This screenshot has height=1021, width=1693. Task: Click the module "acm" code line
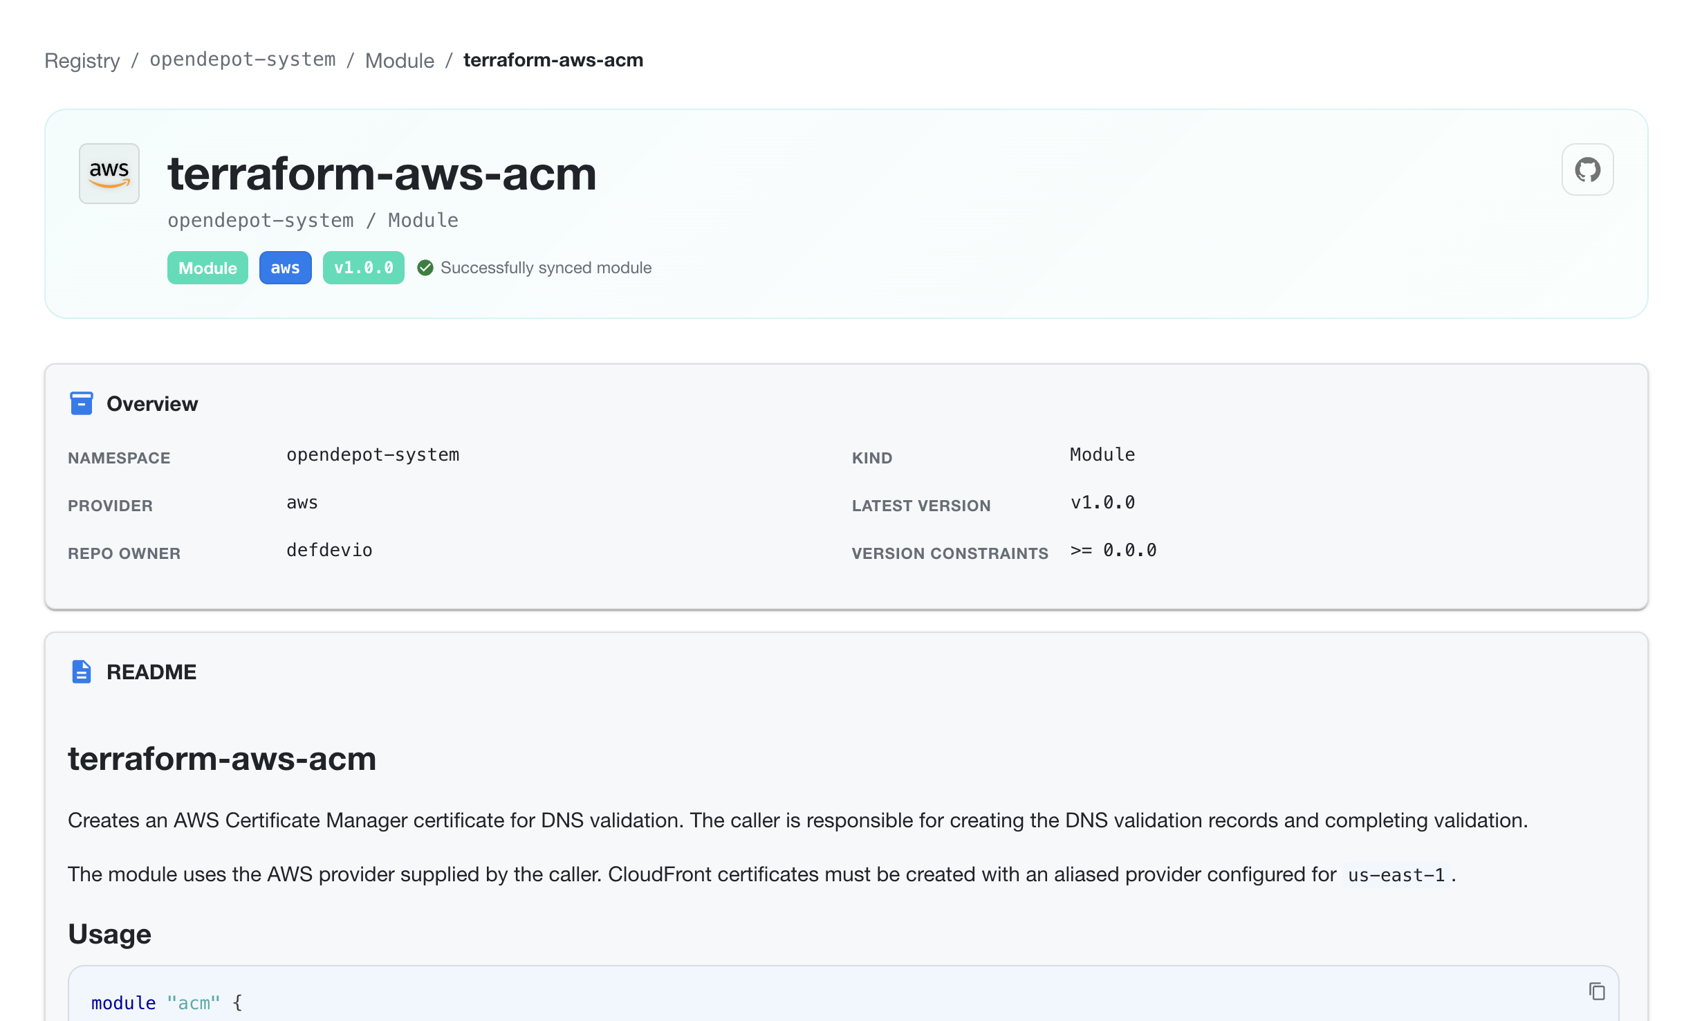[167, 1003]
